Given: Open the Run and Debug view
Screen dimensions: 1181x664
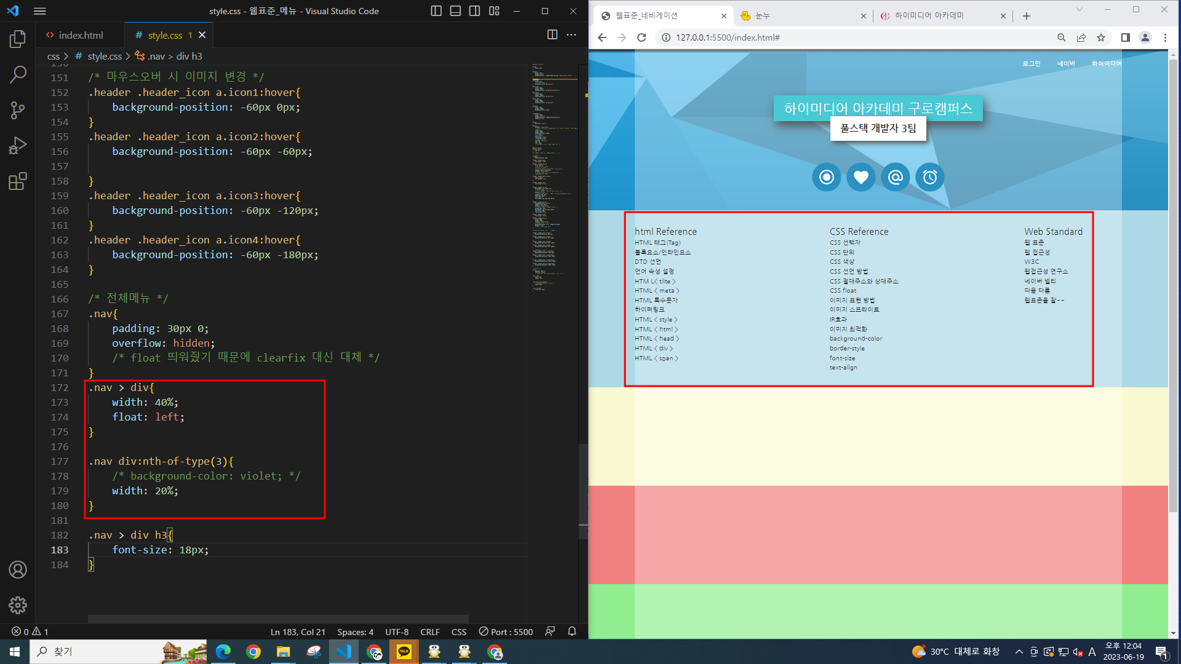Looking at the screenshot, I should coord(18,146).
